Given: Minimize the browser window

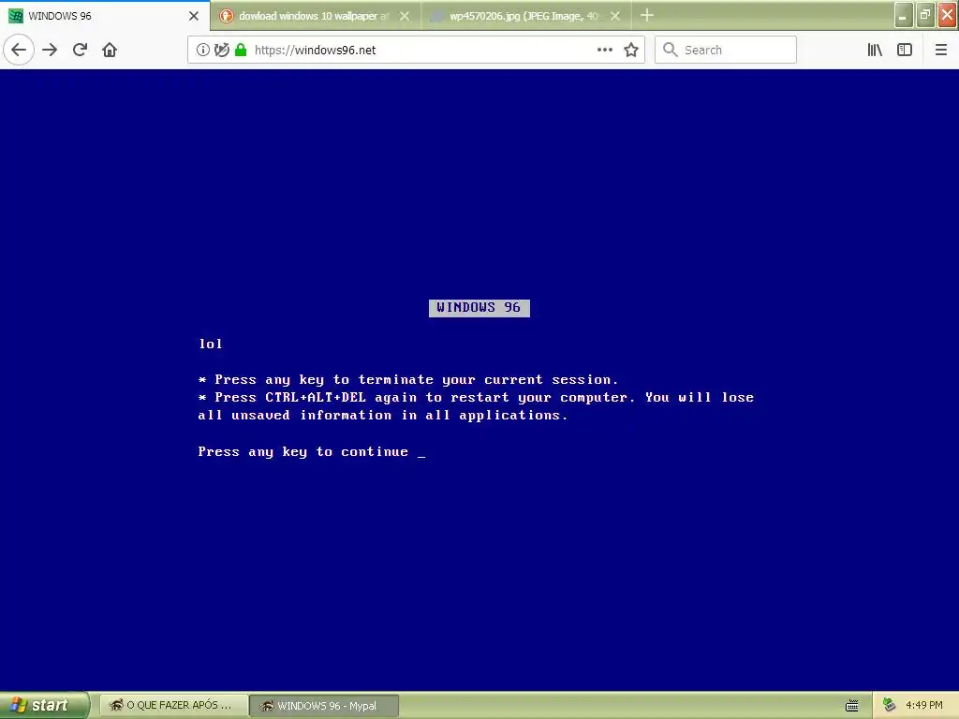Looking at the screenshot, I should [x=904, y=15].
